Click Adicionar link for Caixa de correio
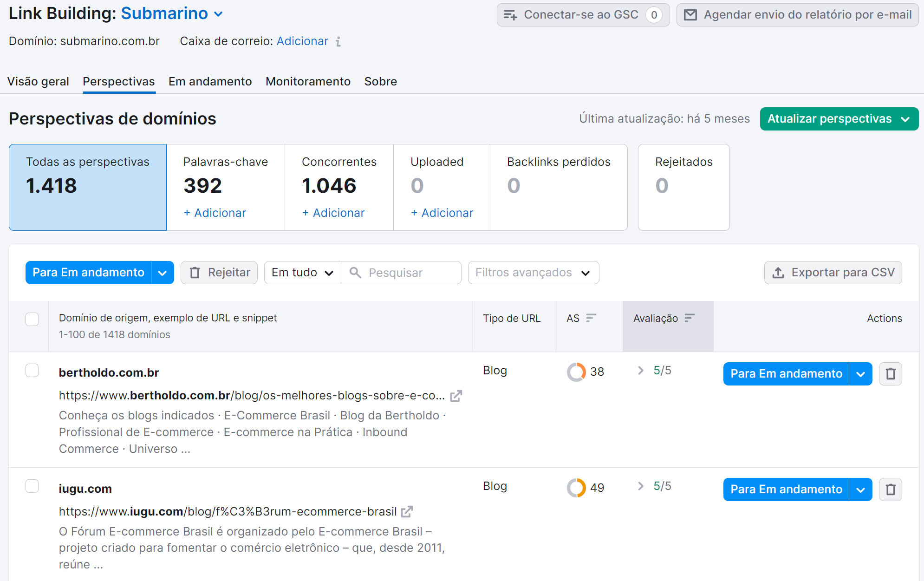 coord(302,41)
